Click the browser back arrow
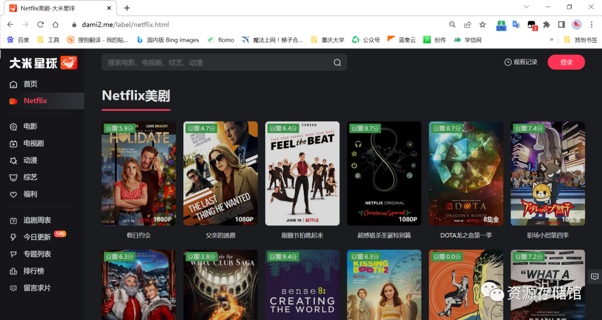The image size is (602, 320). pyautogui.click(x=11, y=25)
